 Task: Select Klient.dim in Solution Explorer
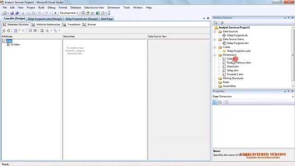pyautogui.click(x=233, y=66)
